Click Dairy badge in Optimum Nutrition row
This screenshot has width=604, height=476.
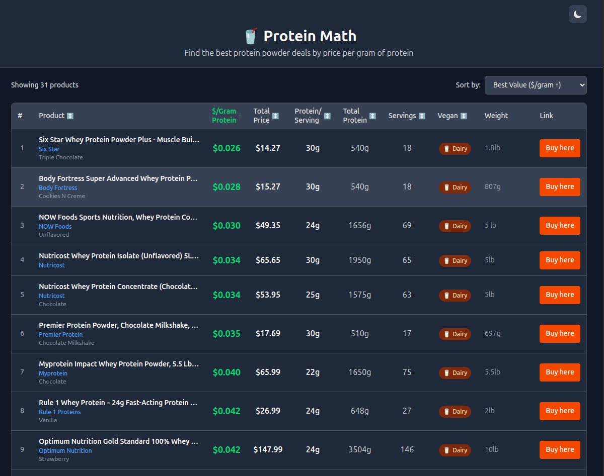point(455,450)
